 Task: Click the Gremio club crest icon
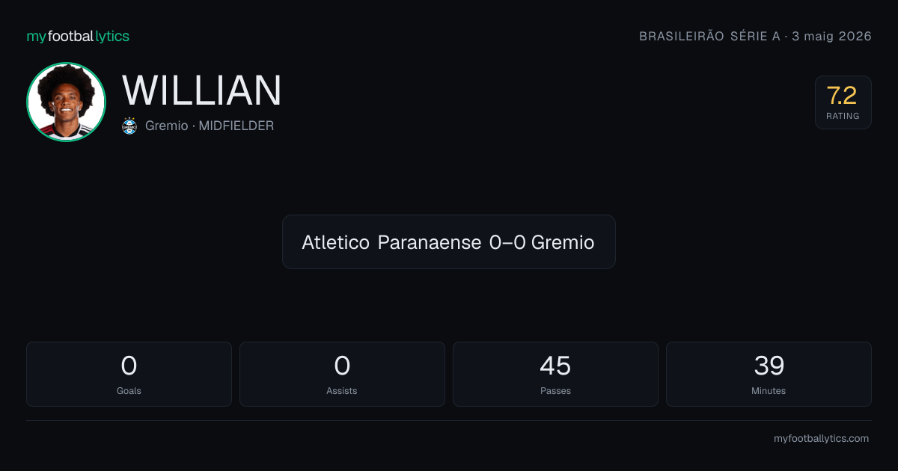tap(129, 126)
